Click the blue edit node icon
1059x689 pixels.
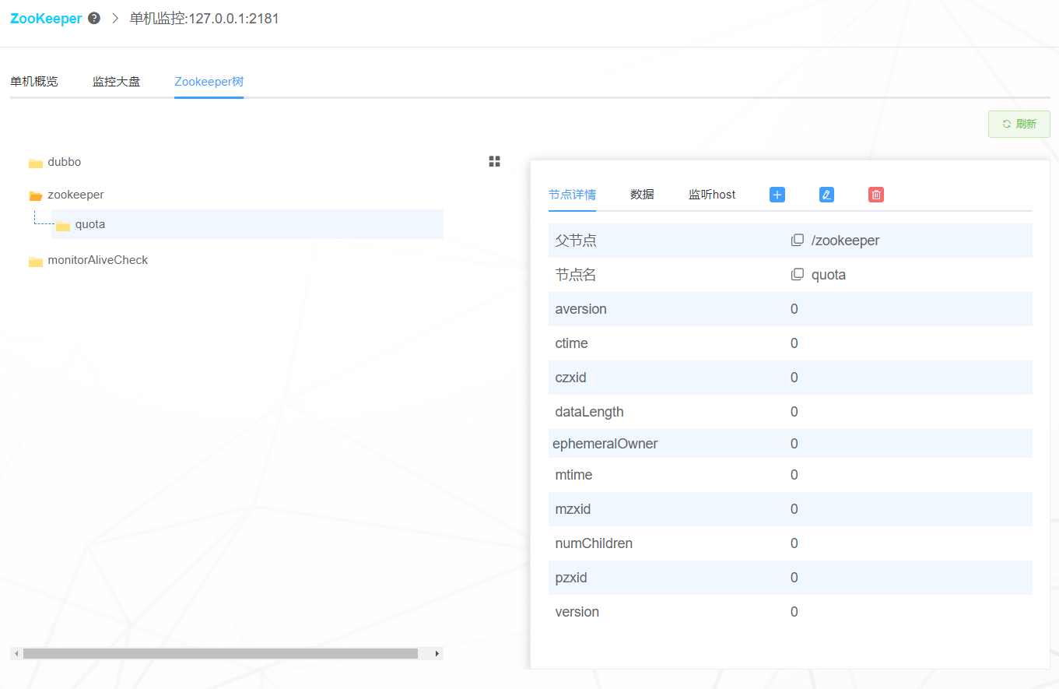(x=826, y=195)
